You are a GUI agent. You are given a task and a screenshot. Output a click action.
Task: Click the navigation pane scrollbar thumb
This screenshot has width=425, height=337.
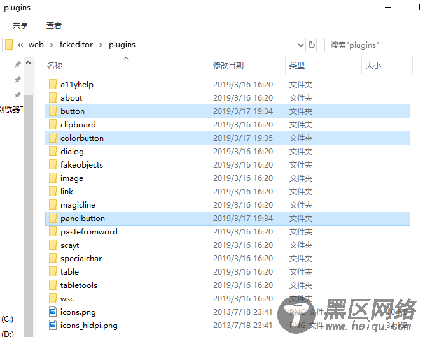tap(29, 216)
